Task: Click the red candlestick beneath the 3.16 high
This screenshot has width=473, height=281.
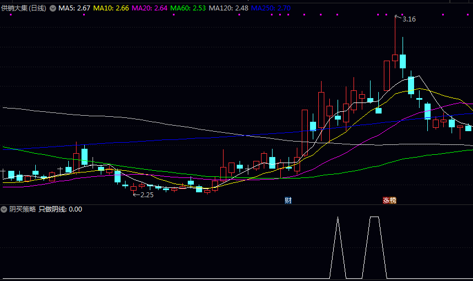Action: click(395, 57)
